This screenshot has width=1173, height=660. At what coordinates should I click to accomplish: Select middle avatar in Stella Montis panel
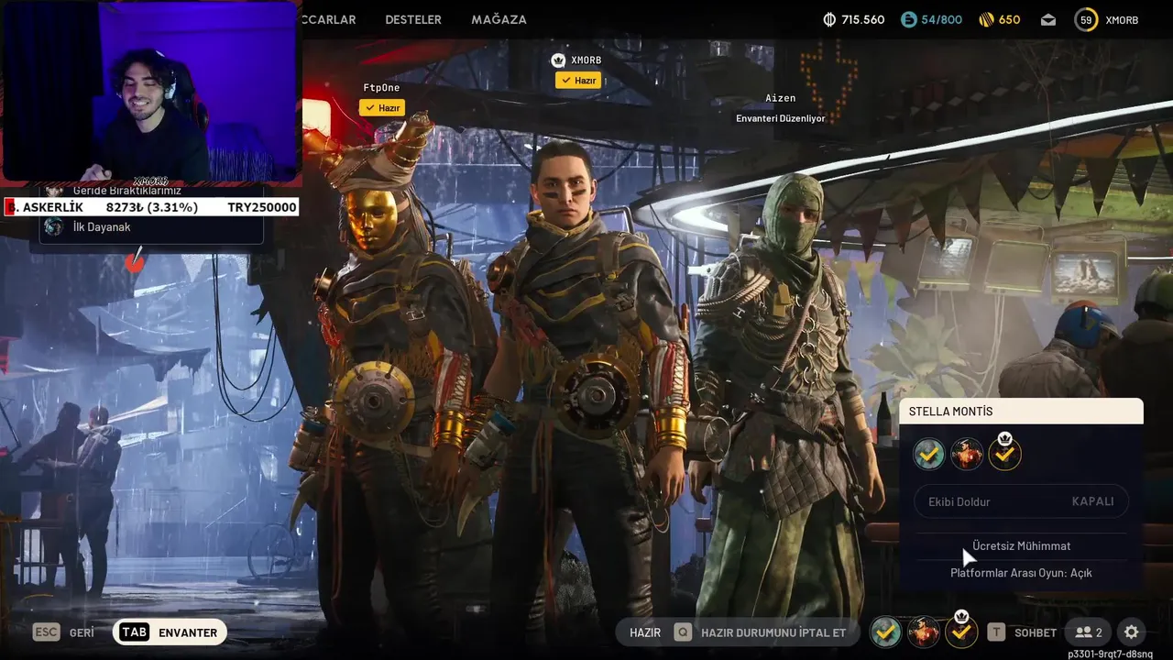967,453
